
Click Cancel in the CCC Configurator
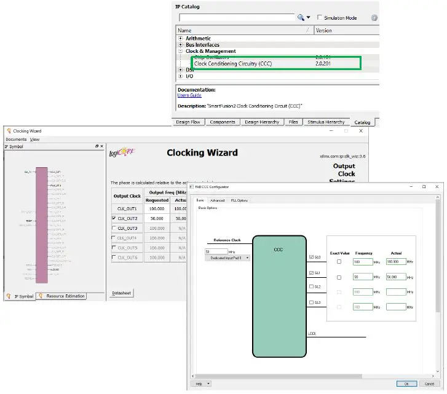pos(429,384)
